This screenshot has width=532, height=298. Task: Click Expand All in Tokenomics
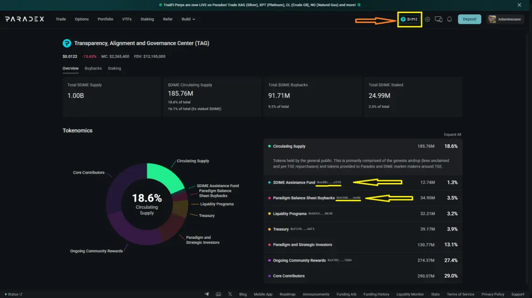point(452,135)
